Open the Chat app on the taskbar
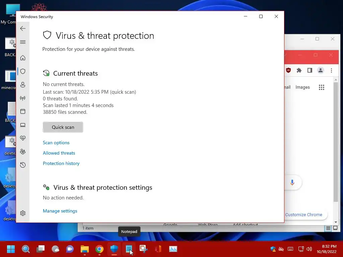The height and width of the screenshot is (257, 343). 70,249
